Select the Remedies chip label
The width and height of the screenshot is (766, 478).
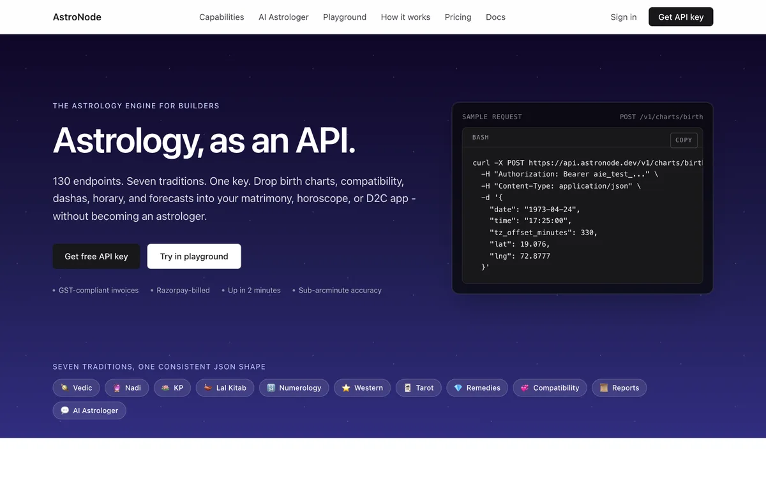pyautogui.click(x=483, y=387)
